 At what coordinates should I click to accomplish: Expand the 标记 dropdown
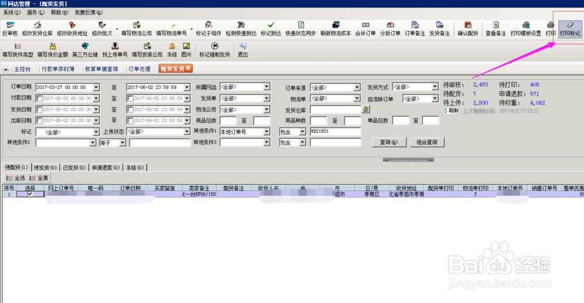(96, 132)
